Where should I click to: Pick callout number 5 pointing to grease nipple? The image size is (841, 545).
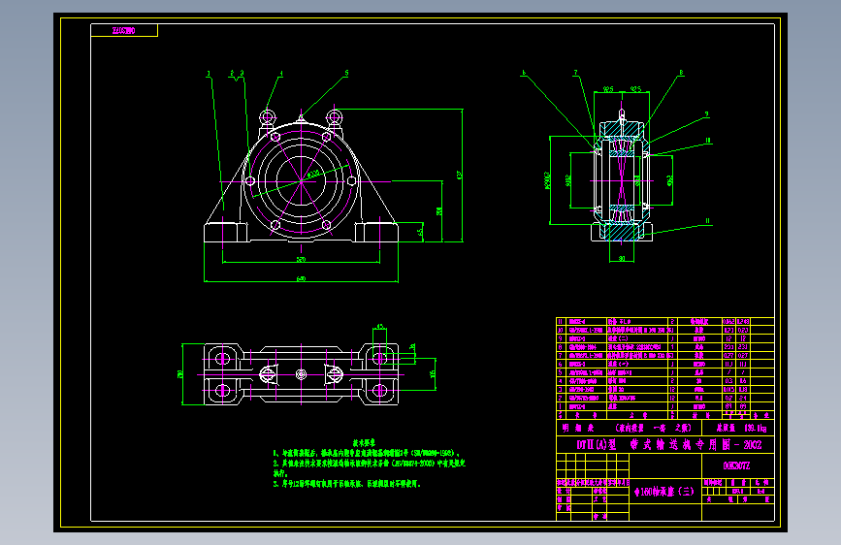tap(346, 73)
